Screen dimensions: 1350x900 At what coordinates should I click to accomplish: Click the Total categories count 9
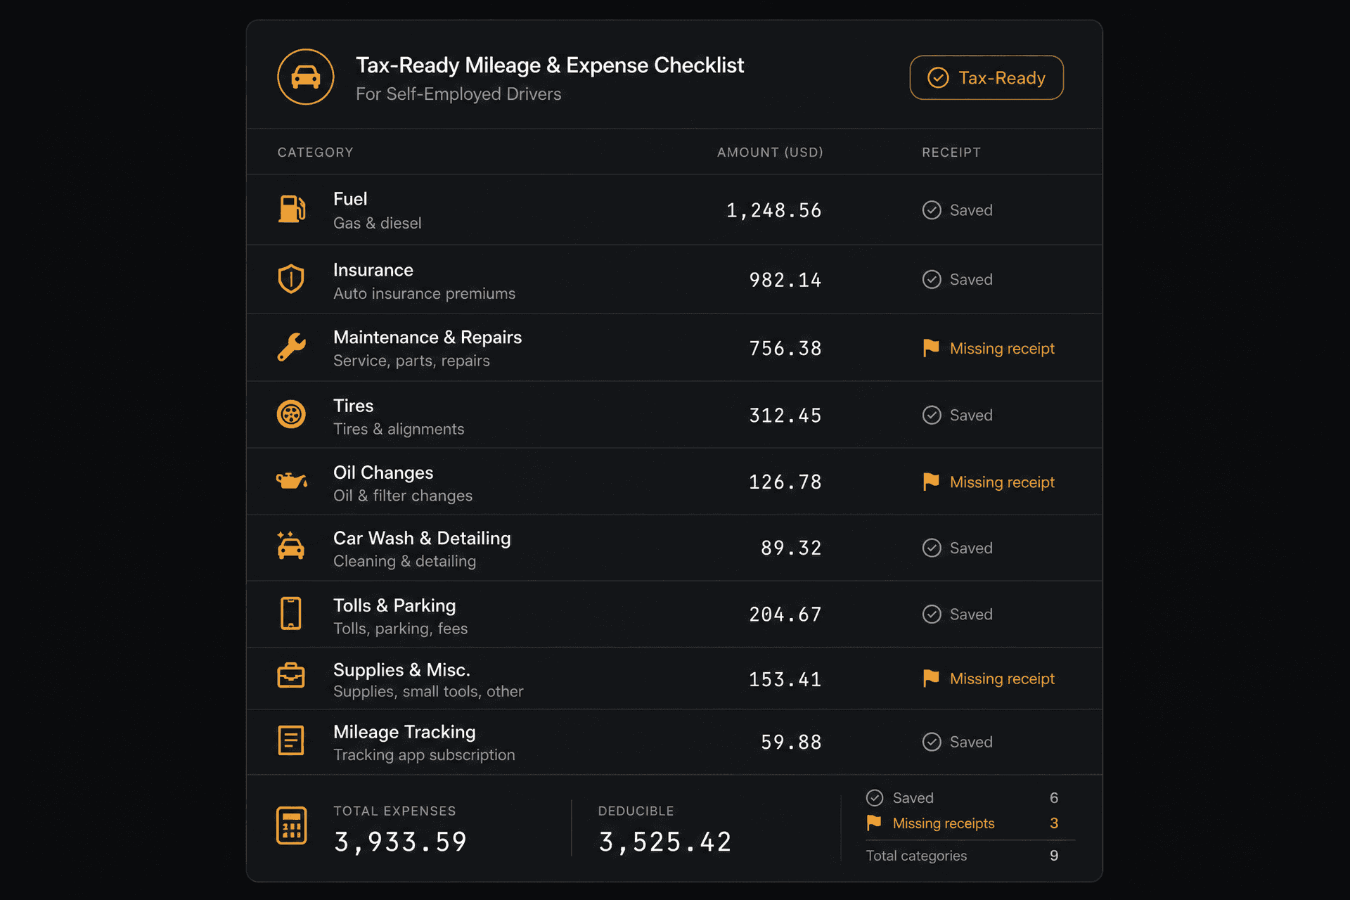pos(1054,856)
